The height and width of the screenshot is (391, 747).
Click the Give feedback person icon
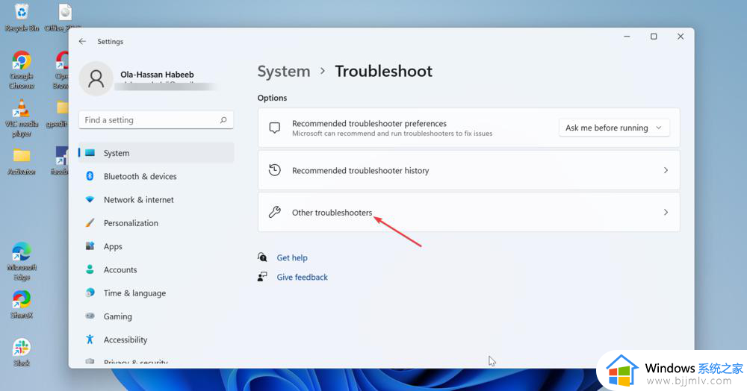(262, 277)
